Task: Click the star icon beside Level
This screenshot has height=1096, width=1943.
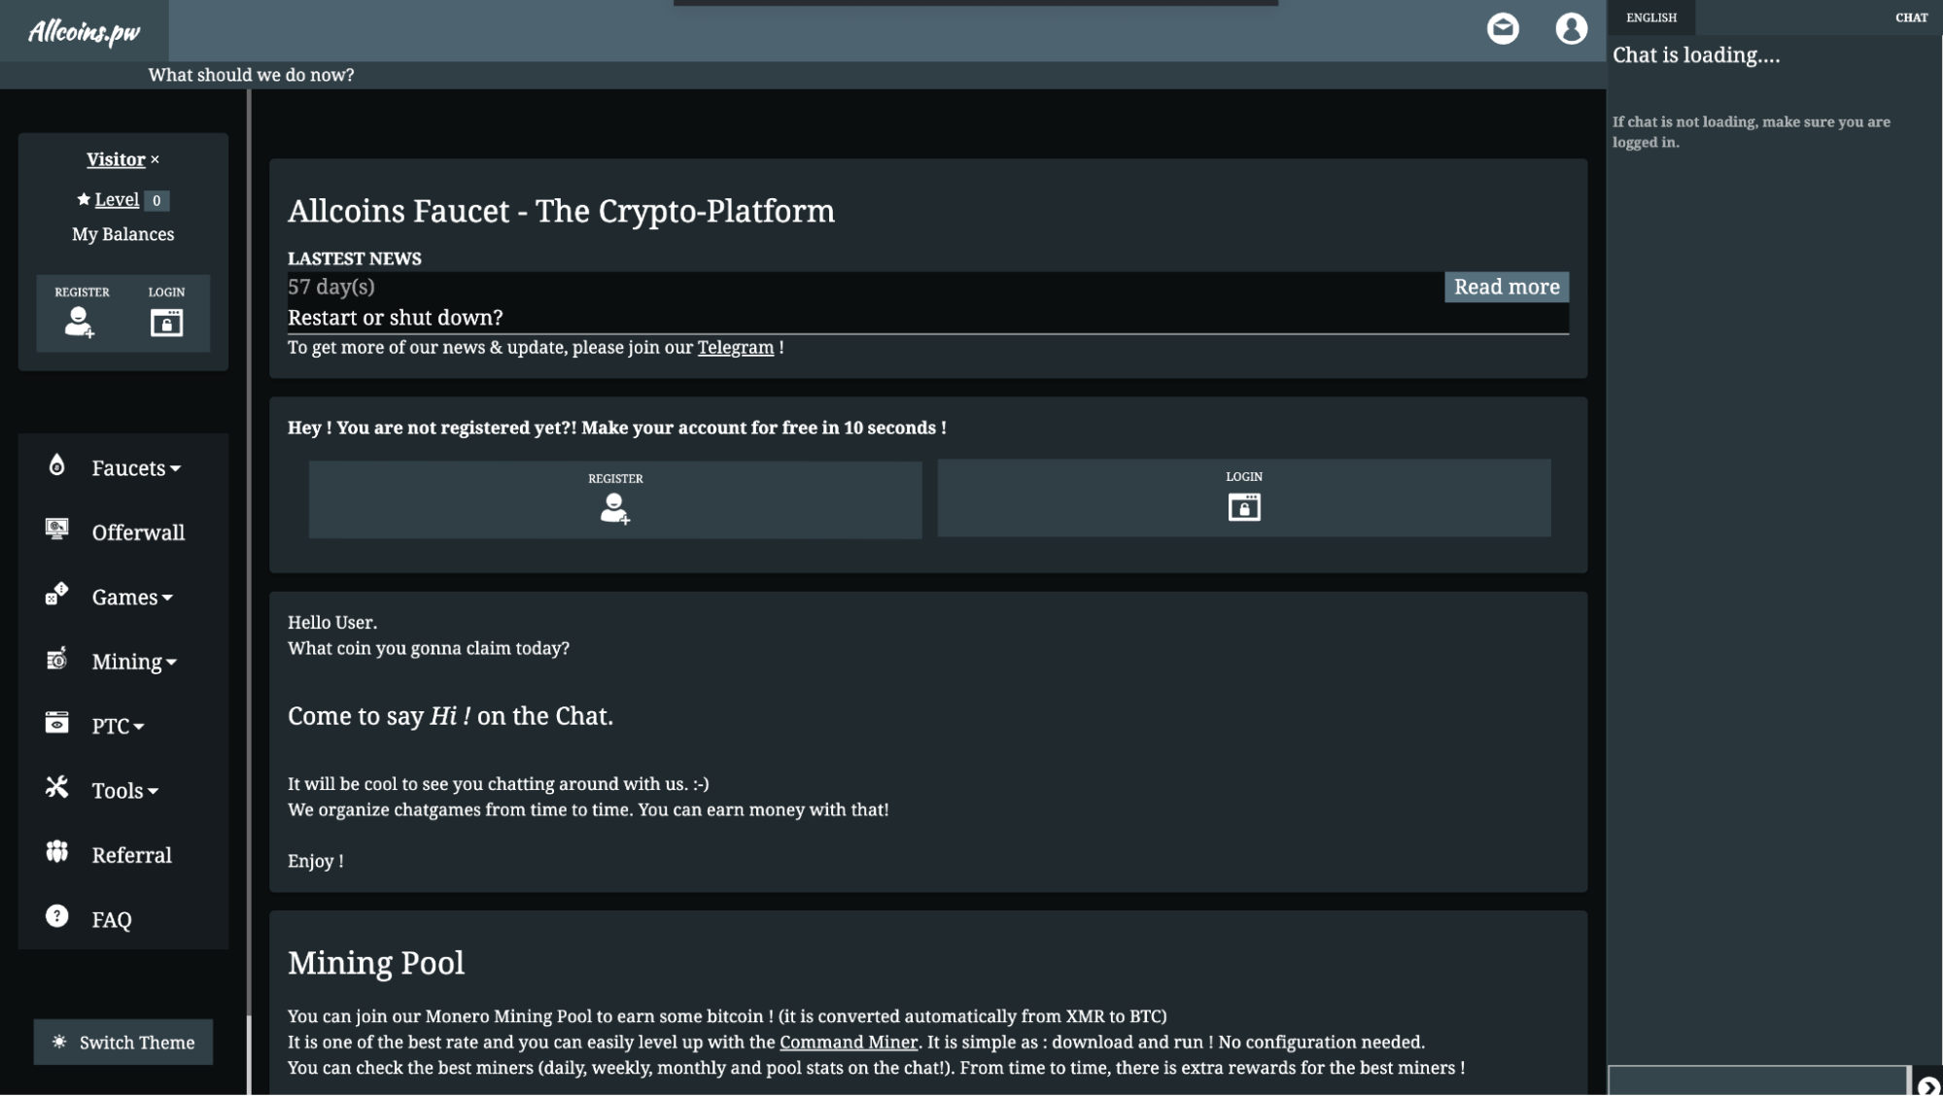Action: (84, 199)
